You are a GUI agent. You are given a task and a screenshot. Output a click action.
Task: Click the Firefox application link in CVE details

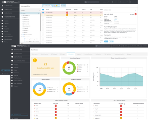[x=116, y=19]
